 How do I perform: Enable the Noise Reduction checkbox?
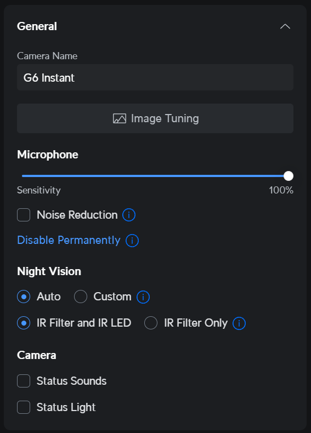pyautogui.click(x=24, y=215)
